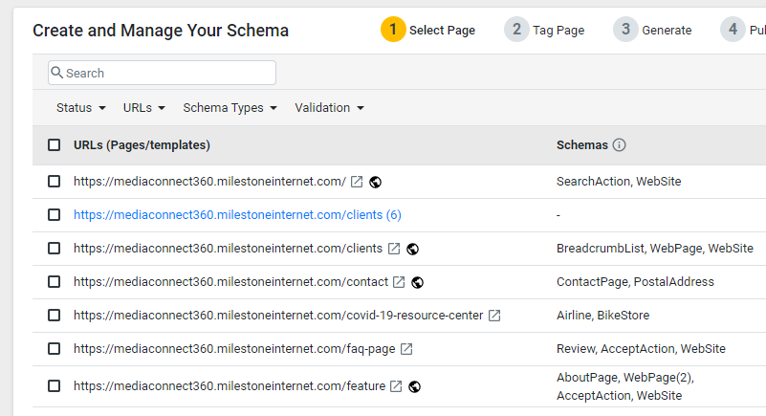Click globe icon beside homepage URL
Screen dimensions: 766x416
(x=375, y=182)
